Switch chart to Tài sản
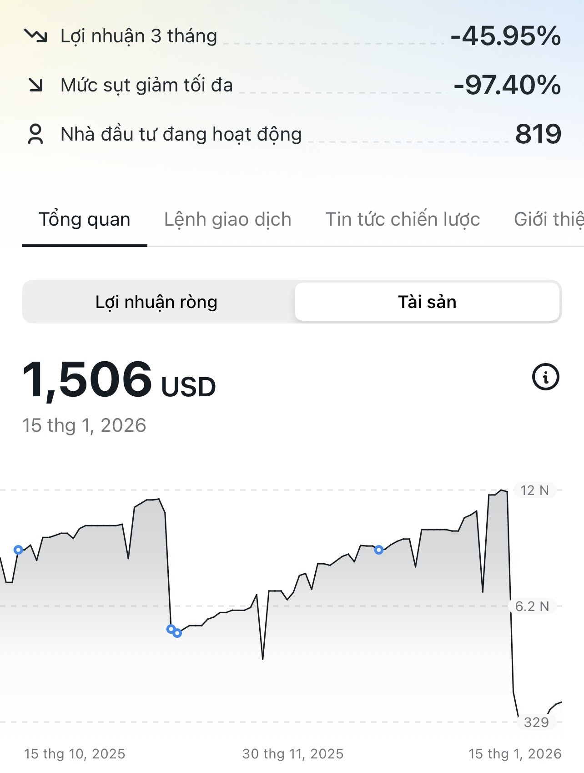Image resolution: width=584 pixels, height=773 pixels. coord(427,302)
